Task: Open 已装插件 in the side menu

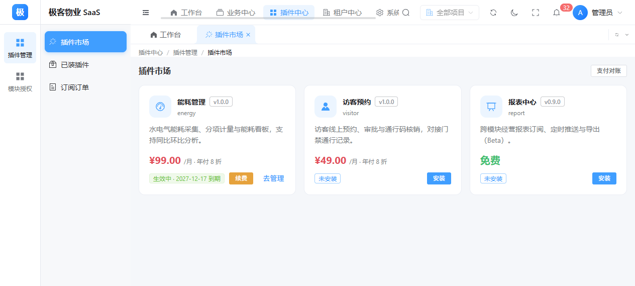Action: (x=85, y=65)
